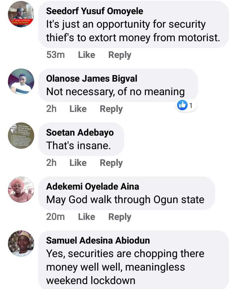236x289 pixels.
Task: Like the 'That's insane.' comment
Action: tap(78, 163)
